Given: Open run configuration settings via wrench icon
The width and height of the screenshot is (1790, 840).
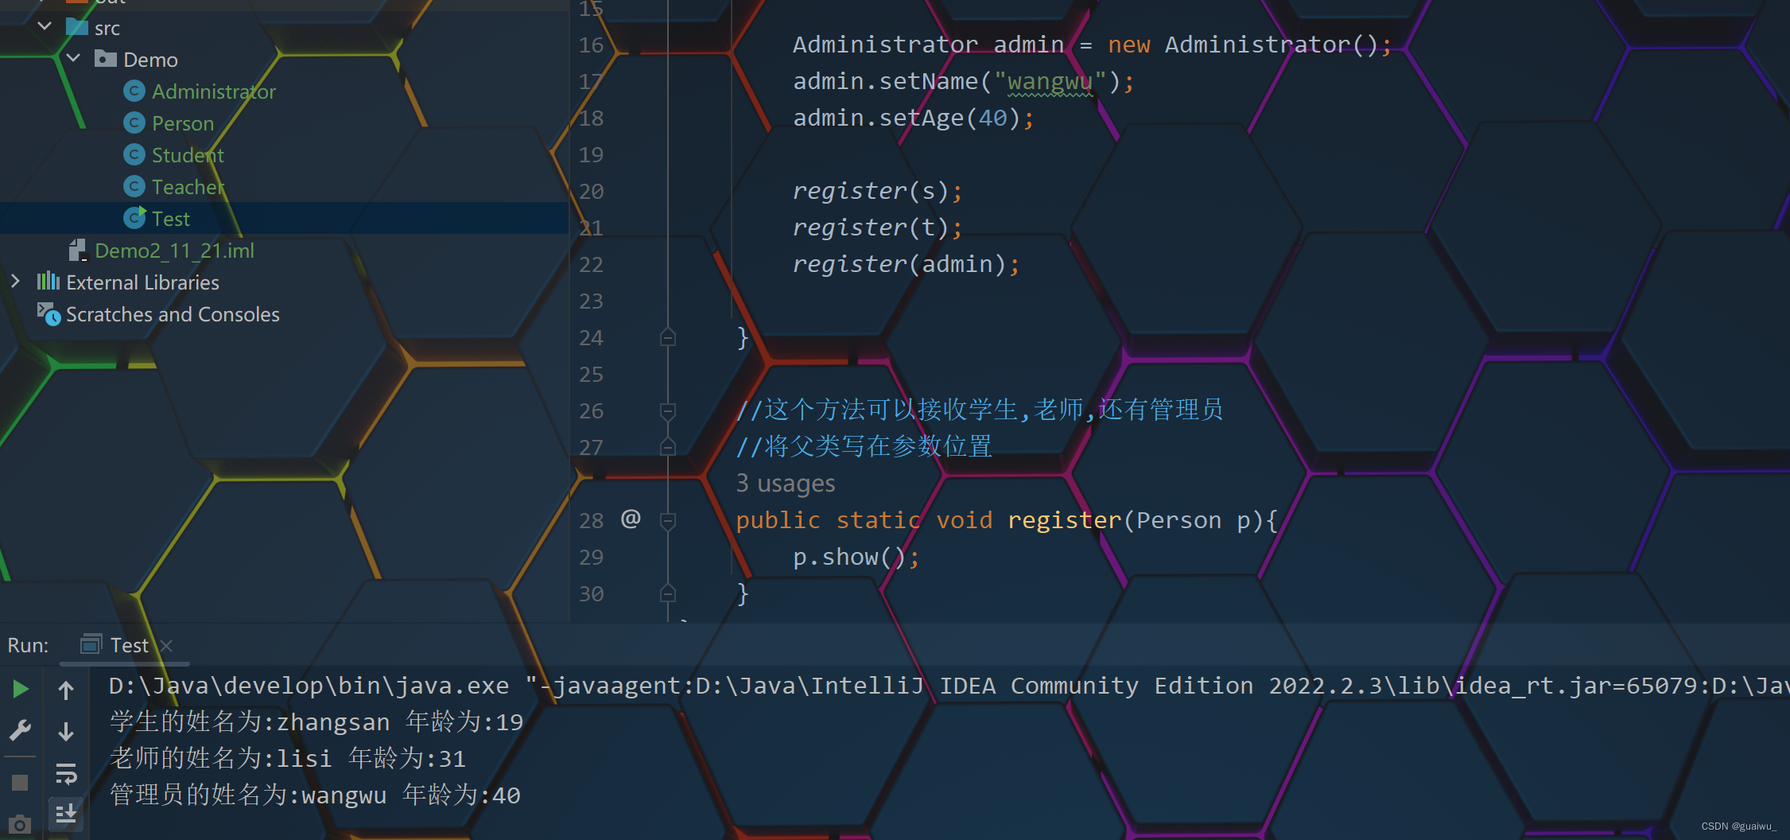Looking at the screenshot, I should (x=20, y=730).
